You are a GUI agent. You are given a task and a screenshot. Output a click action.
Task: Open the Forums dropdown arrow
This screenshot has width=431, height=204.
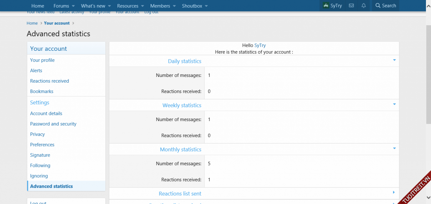pyautogui.click(x=73, y=6)
